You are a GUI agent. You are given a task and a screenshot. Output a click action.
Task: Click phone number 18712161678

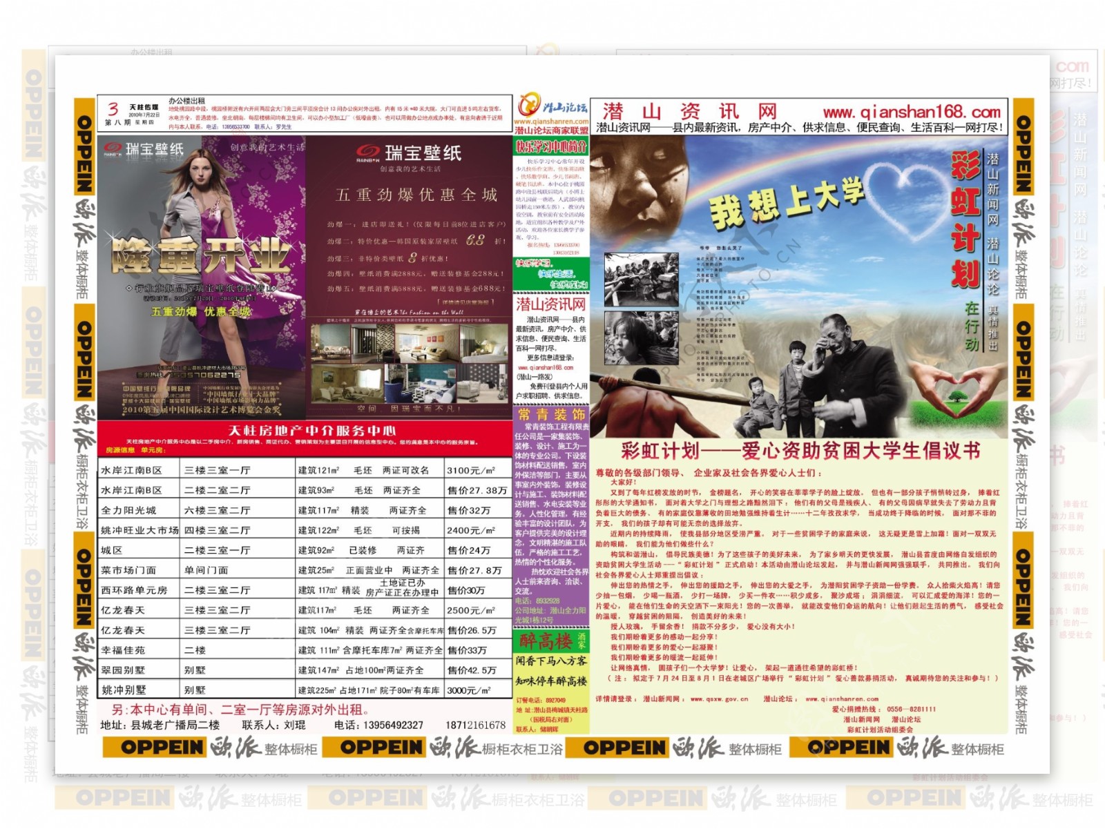pos(475,725)
